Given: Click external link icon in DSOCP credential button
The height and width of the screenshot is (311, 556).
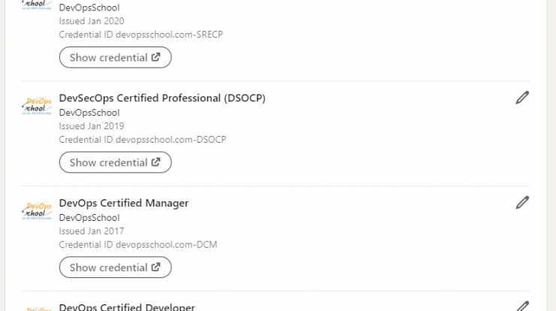Looking at the screenshot, I should tap(156, 162).
